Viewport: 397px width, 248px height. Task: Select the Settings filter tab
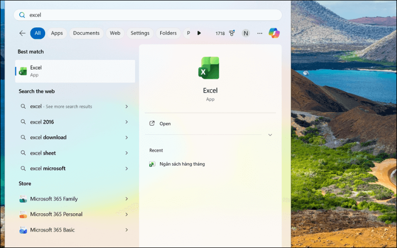(140, 33)
